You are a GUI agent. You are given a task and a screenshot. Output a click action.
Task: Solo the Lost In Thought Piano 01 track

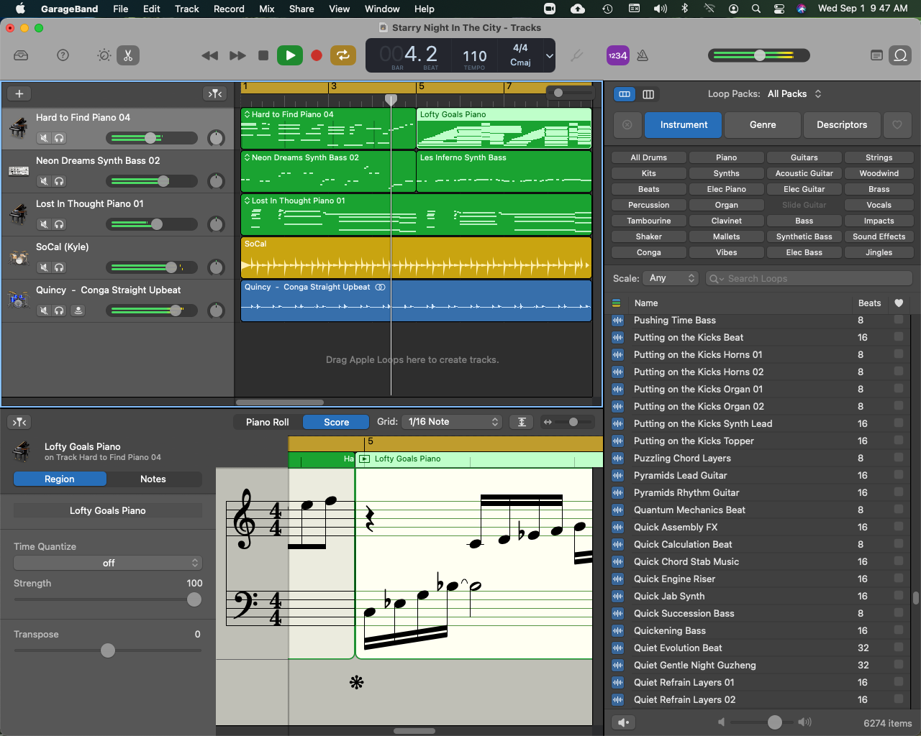tap(59, 224)
